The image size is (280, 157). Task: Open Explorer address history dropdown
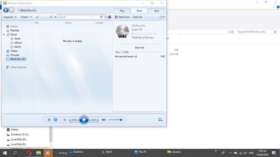(228, 32)
